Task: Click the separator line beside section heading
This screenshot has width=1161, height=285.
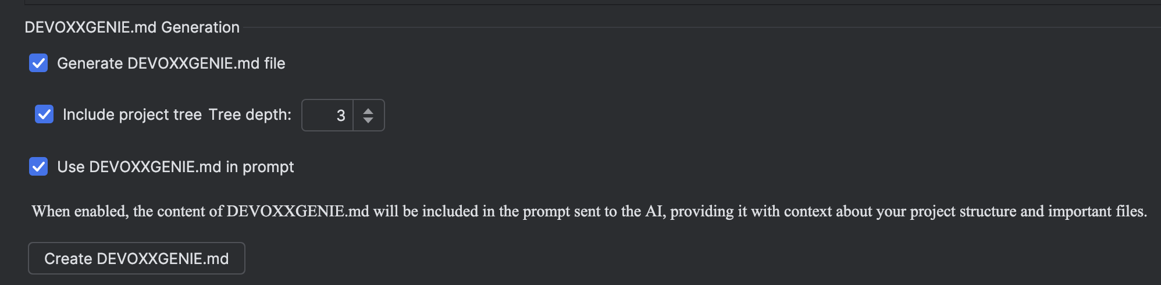Action: 698,27
